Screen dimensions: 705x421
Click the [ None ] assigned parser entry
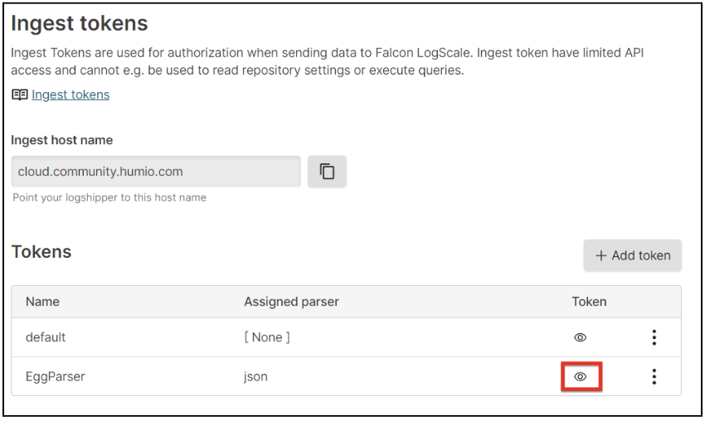(267, 337)
